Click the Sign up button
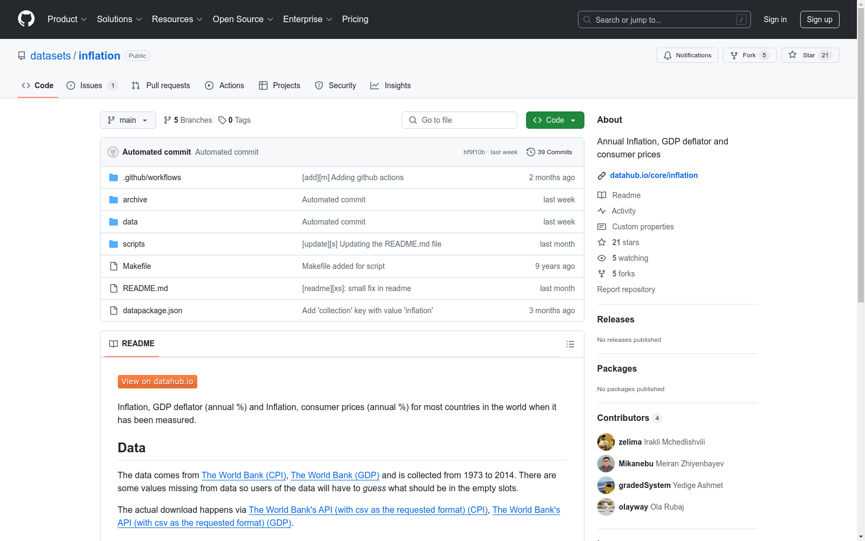Screen dimensions: 865x541 click(820, 19)
